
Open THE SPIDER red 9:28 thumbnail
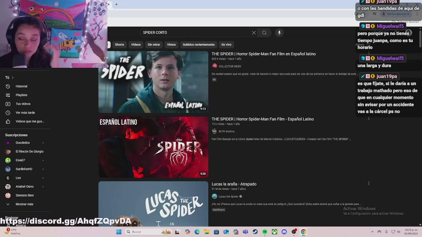pyautogui.click(x=153, y=147)
